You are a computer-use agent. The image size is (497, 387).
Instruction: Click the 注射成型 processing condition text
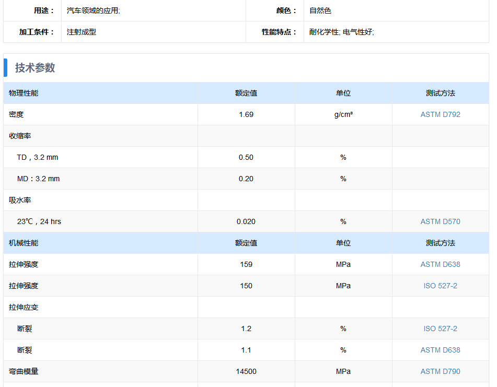point(82,32)
